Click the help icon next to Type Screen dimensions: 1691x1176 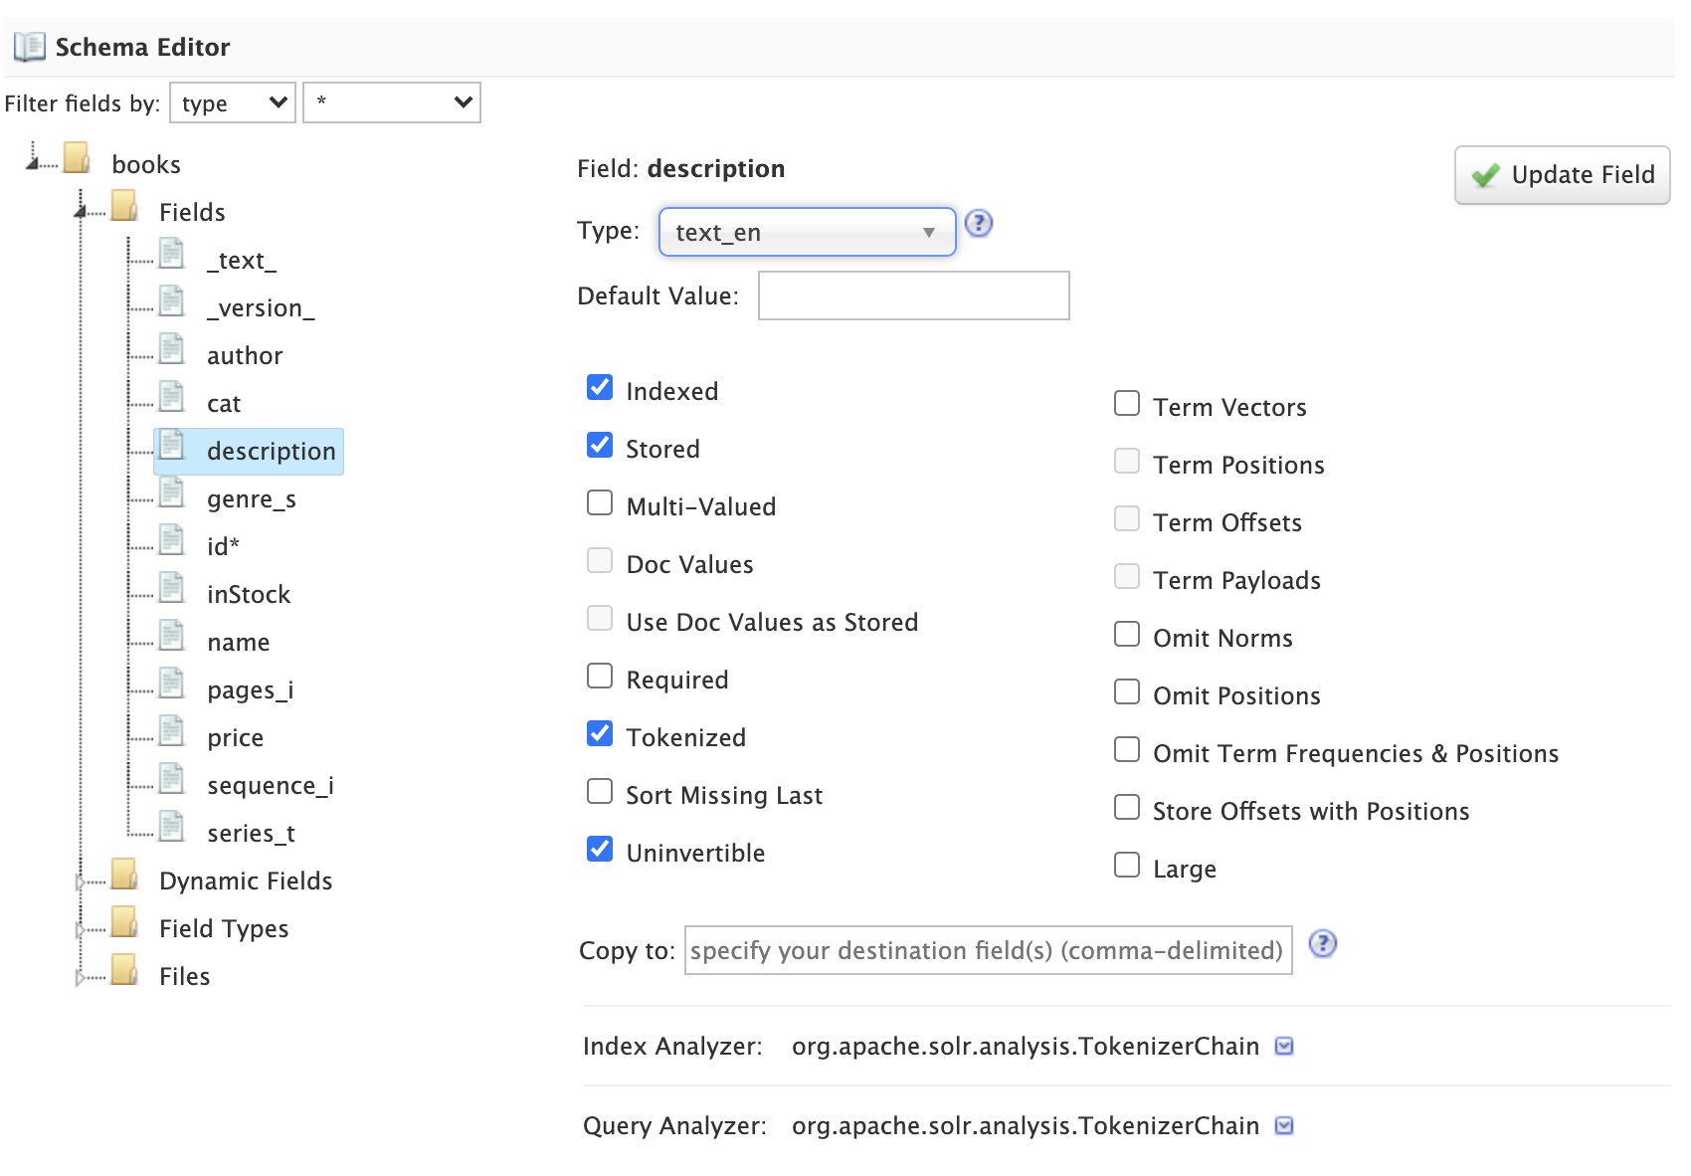click(979, 224)
